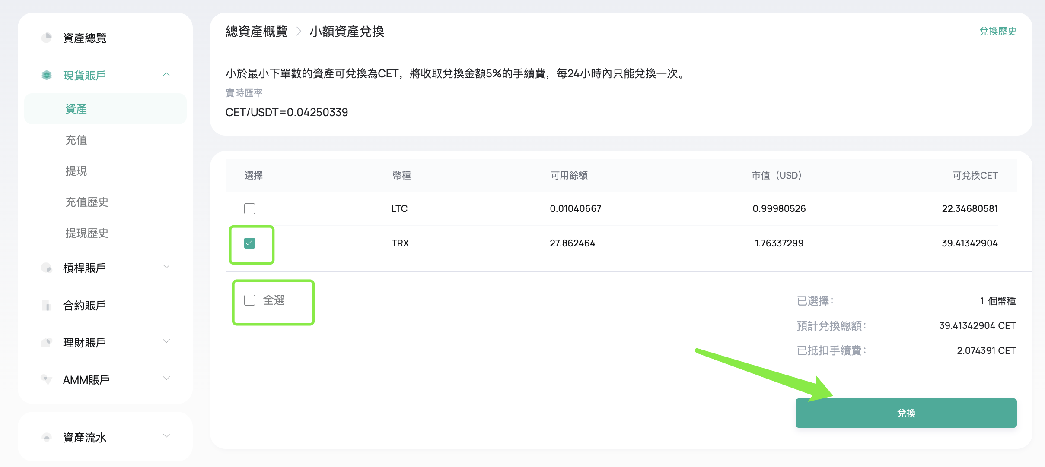Click the 全選 label text
1045x467 pixels.
(x=274, y=300)
